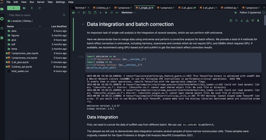Viewport: 266px width, 140px height.
Task: Restart the kernel with circular arrow icon
Action: tap(111, 13)
